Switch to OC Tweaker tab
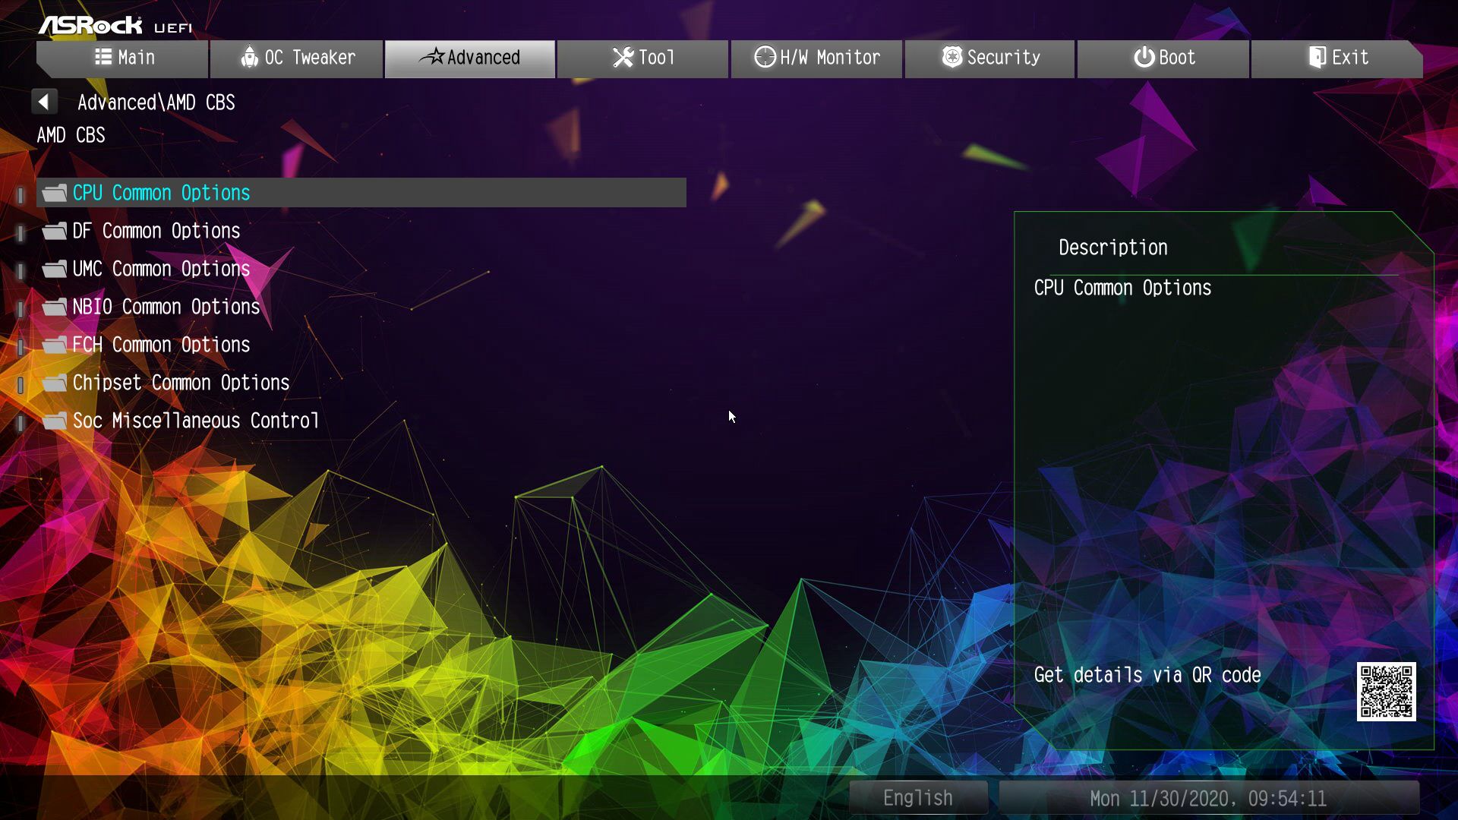 [x=297, y=58]
